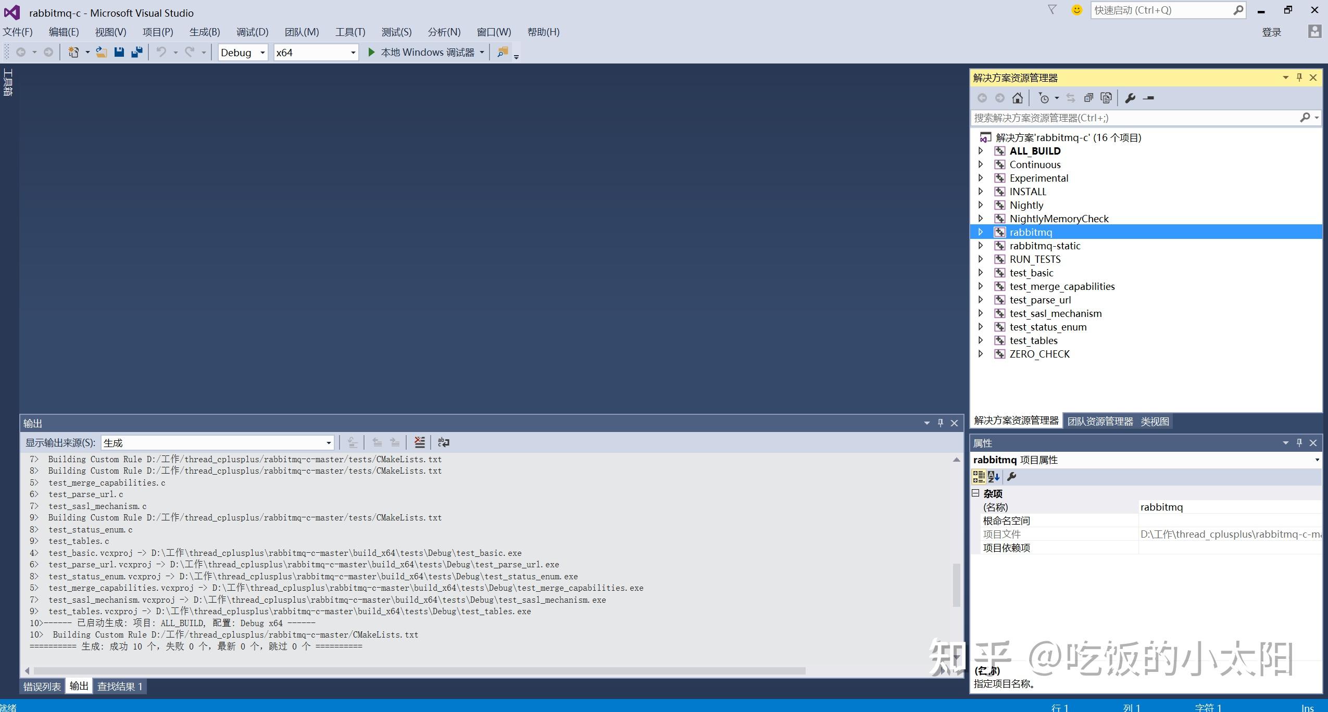Click the Save All icon
Viewport: 1328px width, 712px height.
tap(137, 52)
